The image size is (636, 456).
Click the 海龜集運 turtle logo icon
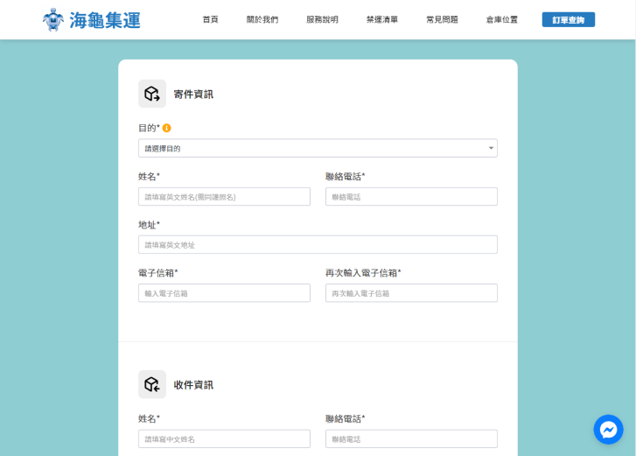click(53, 19)
